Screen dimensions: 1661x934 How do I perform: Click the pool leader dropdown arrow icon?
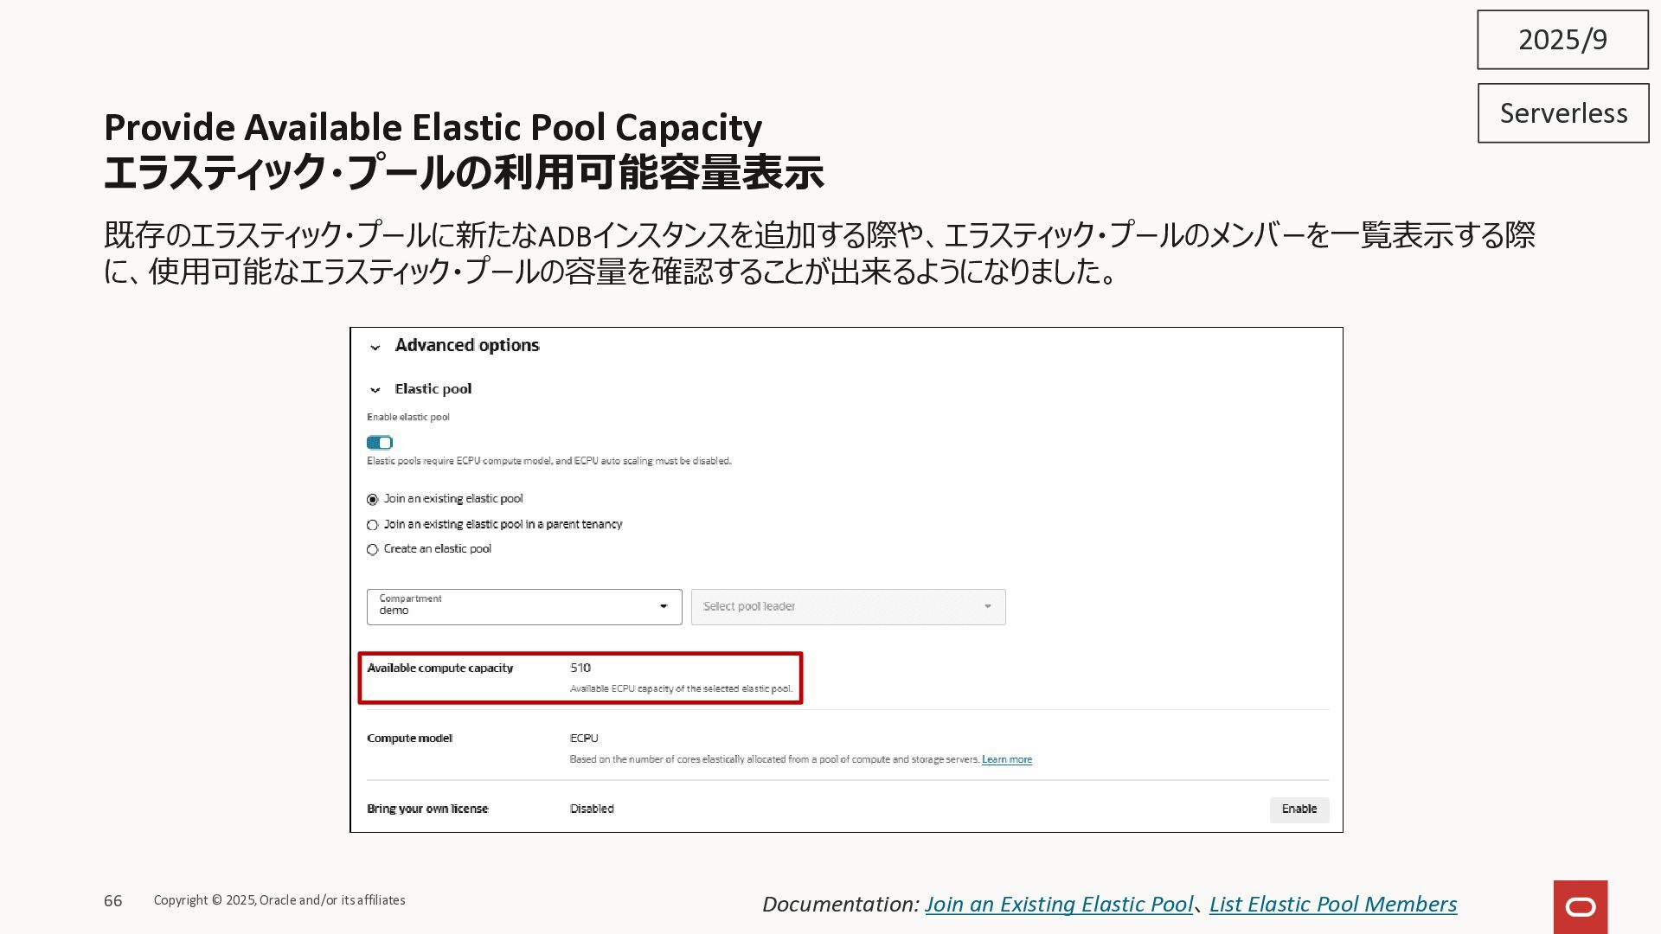point(987,607)
